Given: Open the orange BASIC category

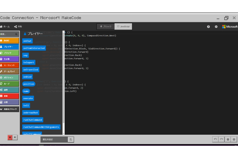Looking at the screenshot, I should coord(10,41).
